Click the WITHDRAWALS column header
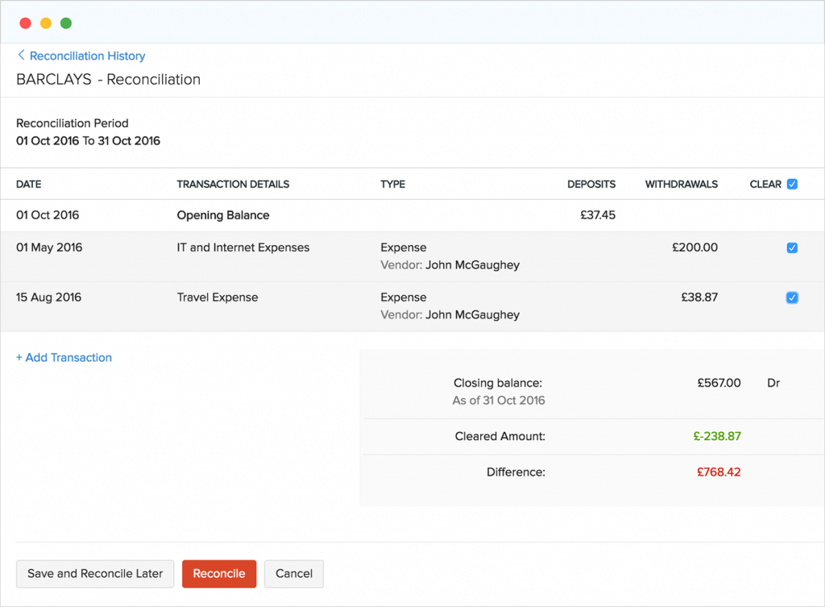 click(x=681, y=185)
